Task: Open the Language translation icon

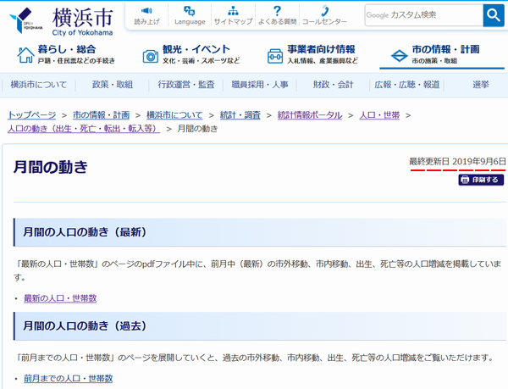Action: 190,11
